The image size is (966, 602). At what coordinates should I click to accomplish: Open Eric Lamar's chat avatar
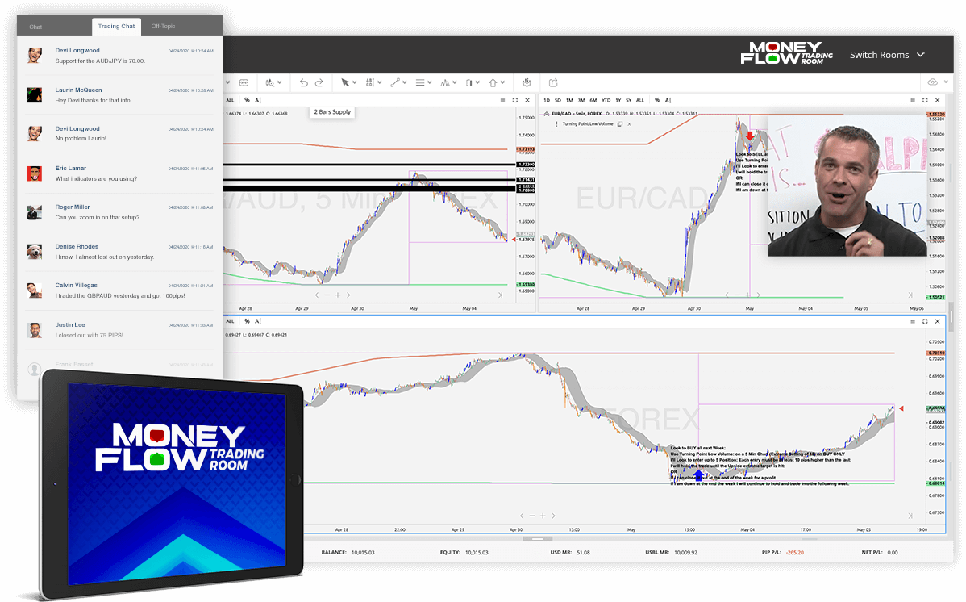click(x=35, y=173)
